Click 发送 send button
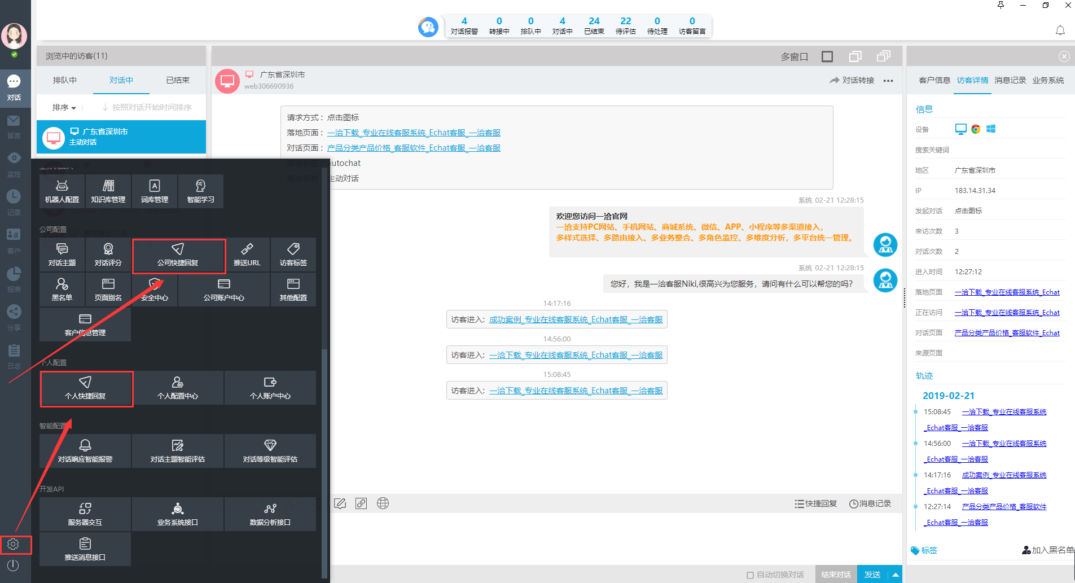 tap(872, 575)
